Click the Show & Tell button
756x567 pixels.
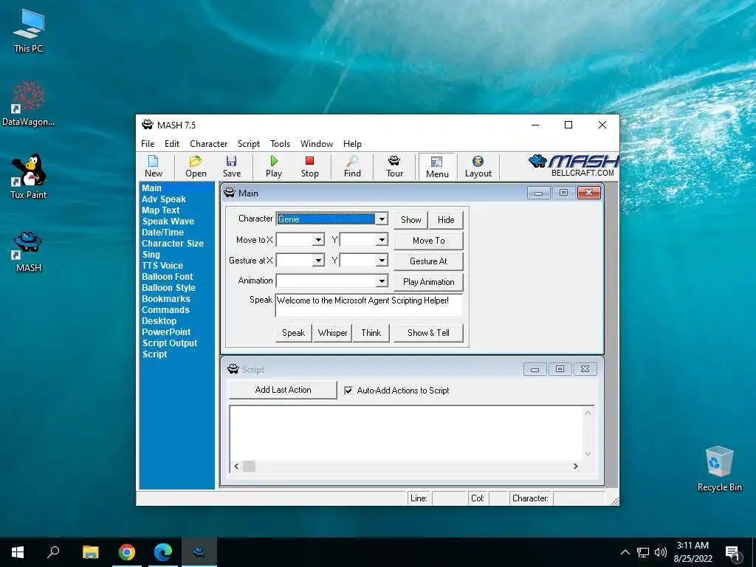click(428, 333)
